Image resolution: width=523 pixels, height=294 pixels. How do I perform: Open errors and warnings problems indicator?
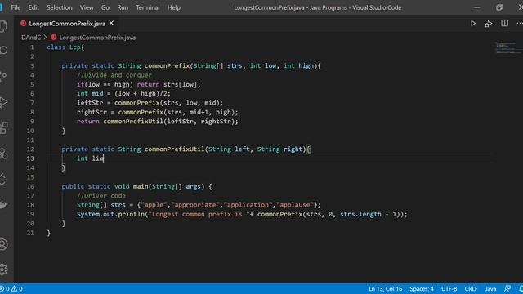[11, 288]
